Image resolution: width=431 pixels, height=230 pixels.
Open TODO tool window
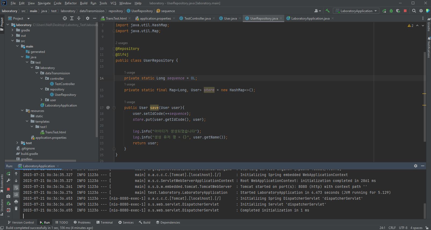(x=62, y=222)
